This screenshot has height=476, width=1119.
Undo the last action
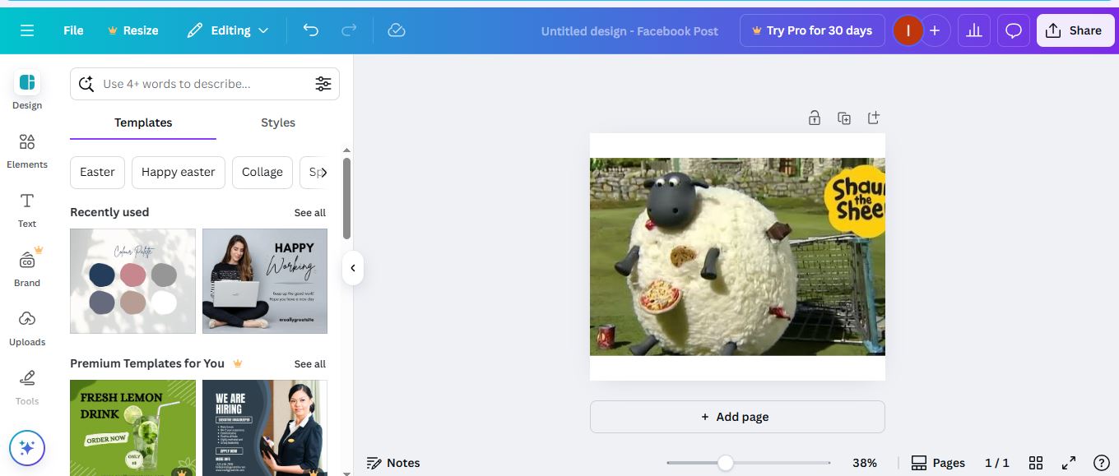click(310, 30)
